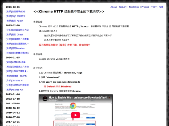Click the text 'chrome://flags' in step 1
Screen dimensions: 169x126
pos(73,73)
